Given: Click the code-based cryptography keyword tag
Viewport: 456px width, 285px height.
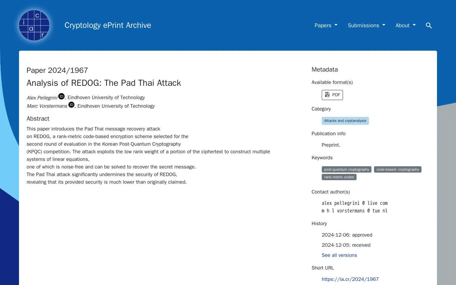Looking at the screenshot, I should 397,169.
